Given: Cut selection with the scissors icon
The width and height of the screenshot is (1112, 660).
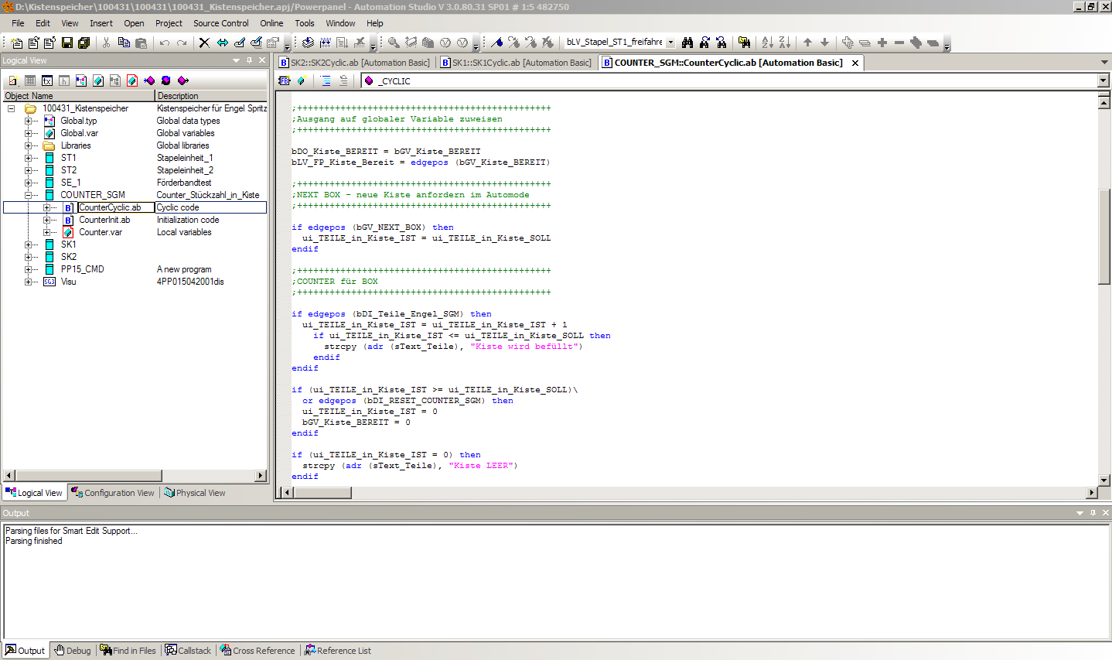Looking at the screenshot, I should pos(107,43).
